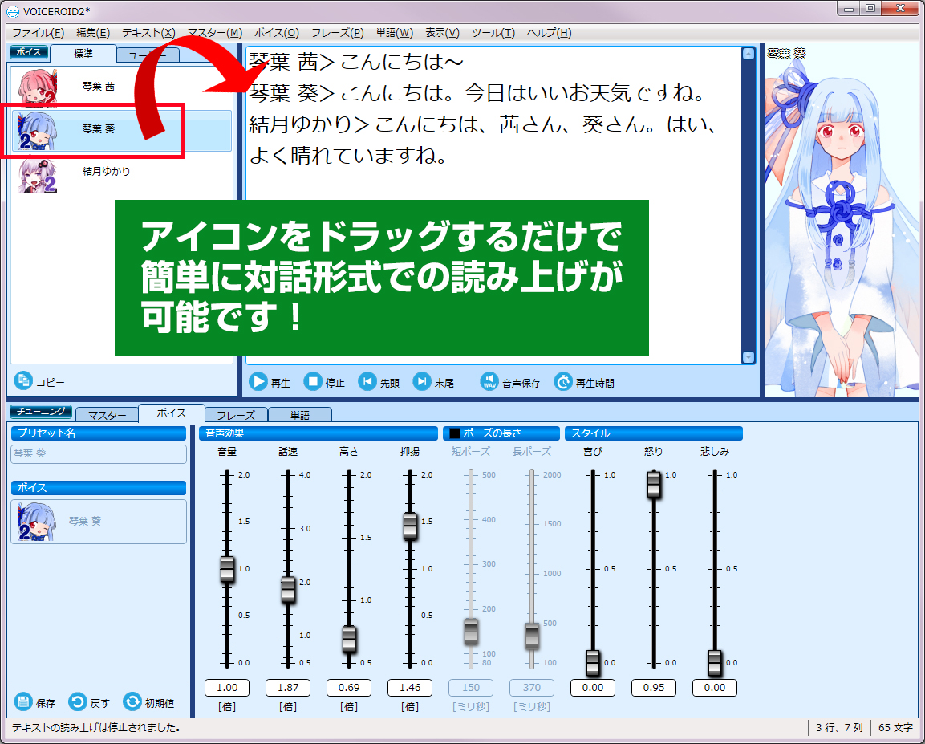
Task: Click the VOICEROID2 title bar app icon
Action: pyautogui.click(x=12, y=10)
